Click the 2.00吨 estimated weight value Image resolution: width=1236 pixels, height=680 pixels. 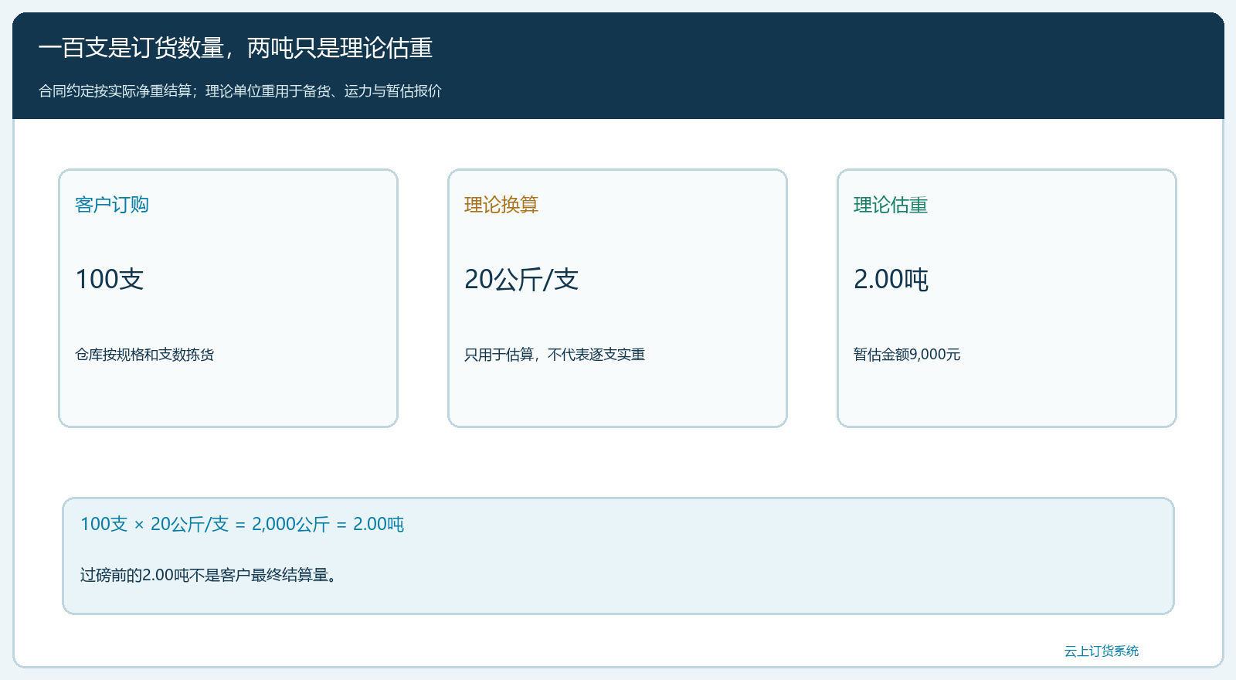pos(891,279)
